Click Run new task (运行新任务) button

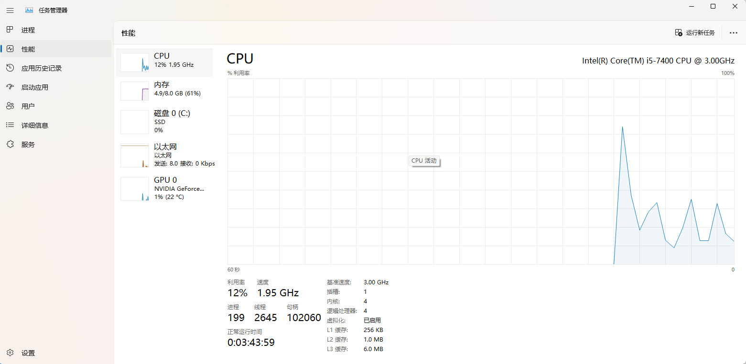point(695,33)
